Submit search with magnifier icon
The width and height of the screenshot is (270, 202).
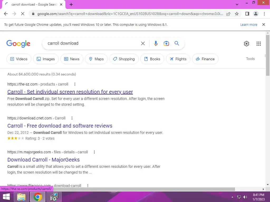tap(177, 43)
